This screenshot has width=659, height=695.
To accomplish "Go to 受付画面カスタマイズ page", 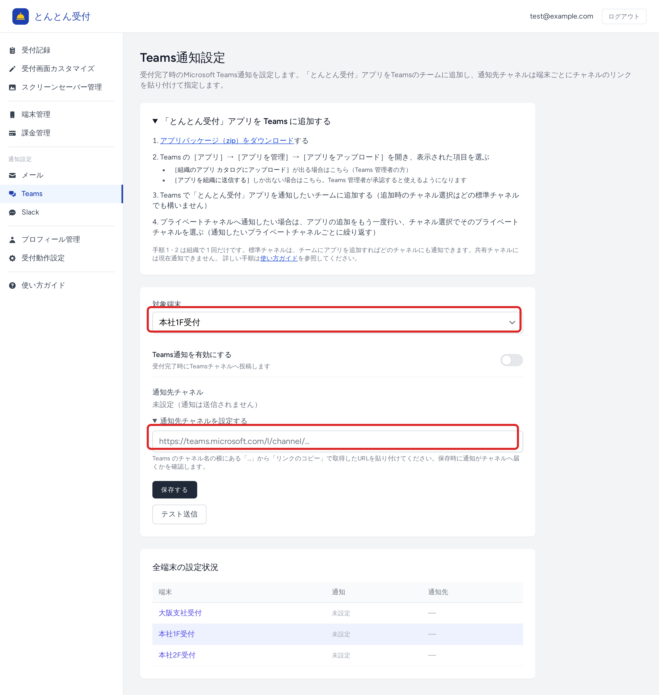I will click(x=61, y=69).
